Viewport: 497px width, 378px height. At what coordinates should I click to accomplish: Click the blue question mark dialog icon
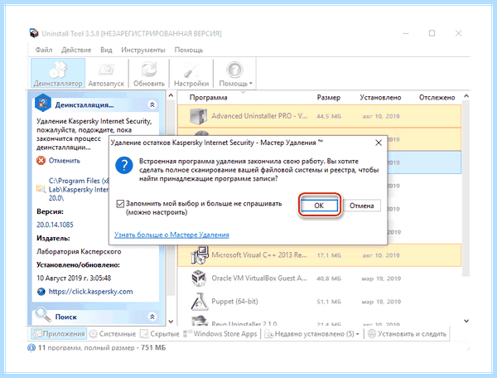(124, 165)
